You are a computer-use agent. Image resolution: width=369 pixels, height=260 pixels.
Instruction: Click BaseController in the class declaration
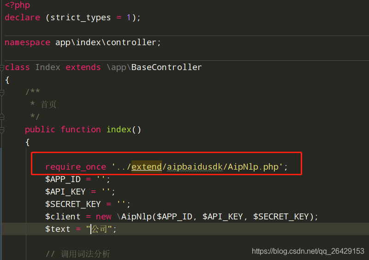point(167,67)
